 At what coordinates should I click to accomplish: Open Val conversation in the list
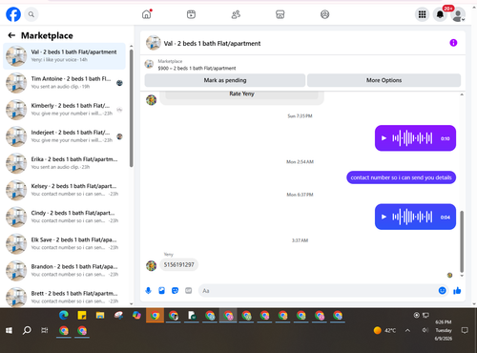click(x=64, y=56)
